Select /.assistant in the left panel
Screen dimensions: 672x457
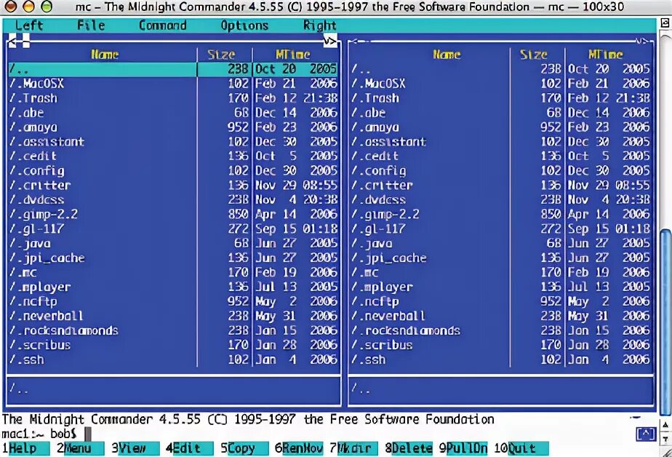click(173, 141)
